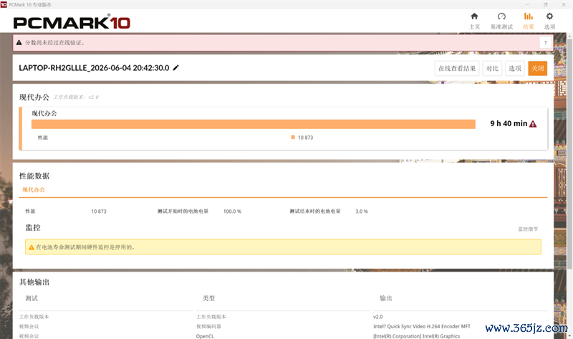Image resolution: width=573 pixels, height=339 pixels.
Task: Click the 3.0 % ending battery value
Action: pos(362,211)
